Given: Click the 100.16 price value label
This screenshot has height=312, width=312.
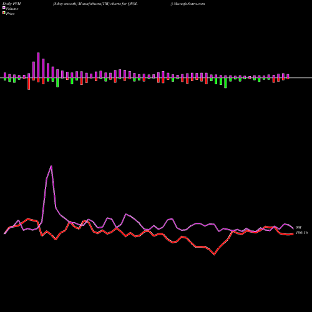Looking at the screenshot, I should pos(301,233).
